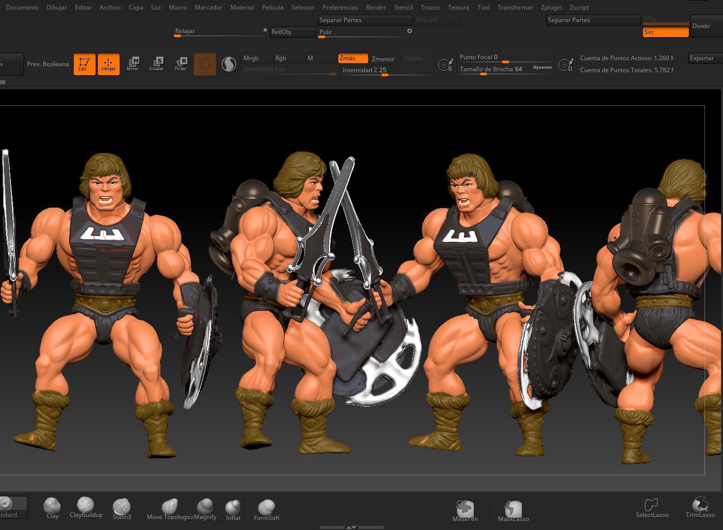Click Separar Partes beside Elim Inf
The height and width of the screenshot is (530, 723).
(x=365, y=20)
